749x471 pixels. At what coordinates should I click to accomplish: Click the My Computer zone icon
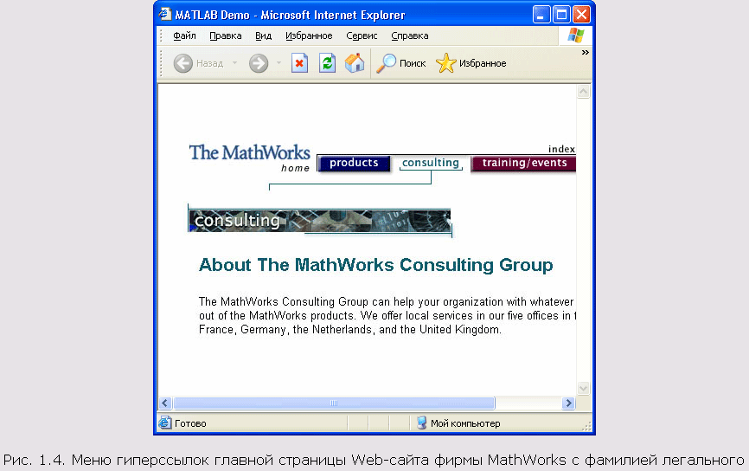pos(421,423)
